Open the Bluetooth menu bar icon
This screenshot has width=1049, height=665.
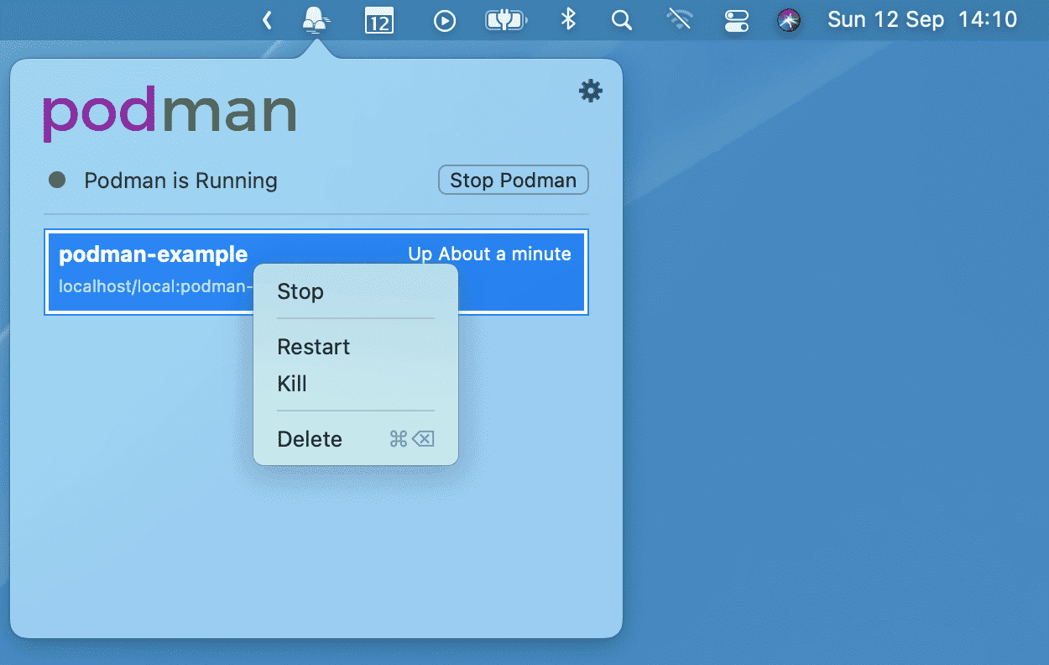(568, 19)
